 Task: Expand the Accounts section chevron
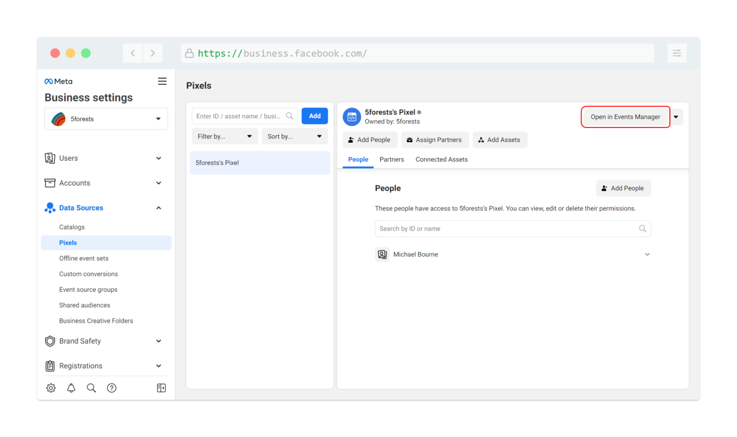(x=158, y=183)
